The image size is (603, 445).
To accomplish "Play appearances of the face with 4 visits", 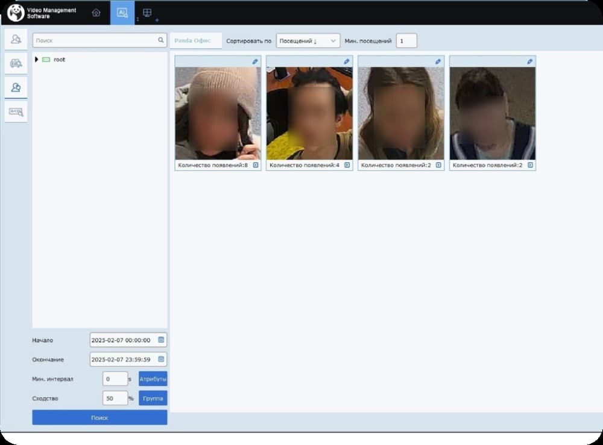I will 347,165.
